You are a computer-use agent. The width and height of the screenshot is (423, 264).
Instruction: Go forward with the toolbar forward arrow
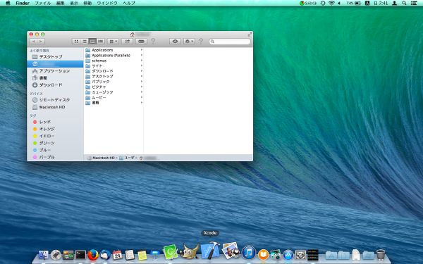pos(41,42)
